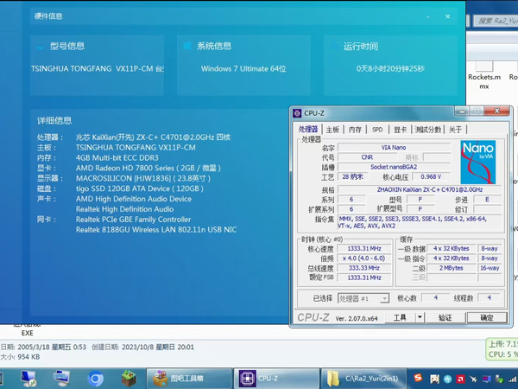The width and height of the screenshot is (518, 389).
Task: Click the round teal tray icon
Action: coord(447,379)
